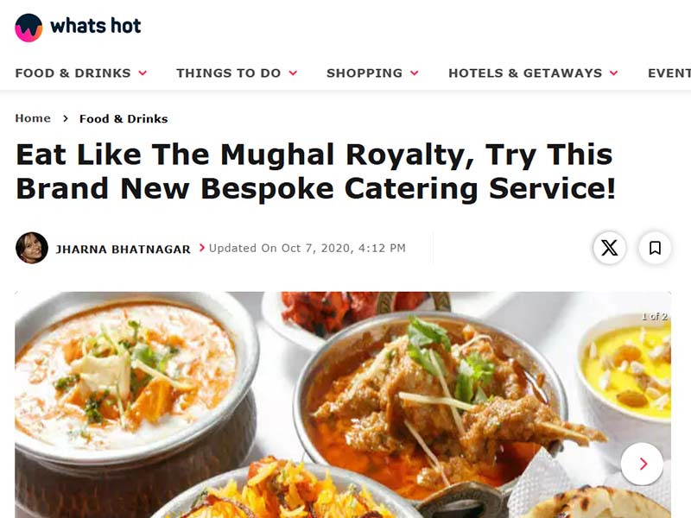The image size is (691, 518).
Task: Share article via the X icon
Action: pyautogui.click(x=610, y=248)
